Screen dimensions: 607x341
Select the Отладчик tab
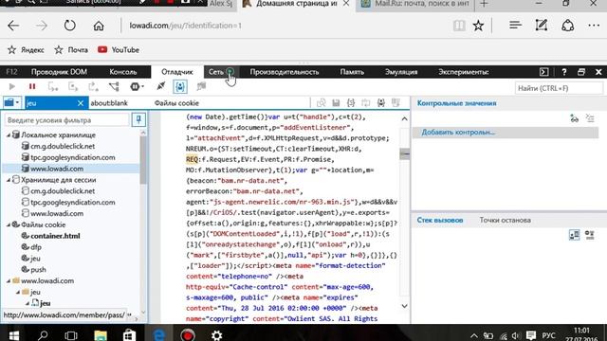click(x=177, y=72)
